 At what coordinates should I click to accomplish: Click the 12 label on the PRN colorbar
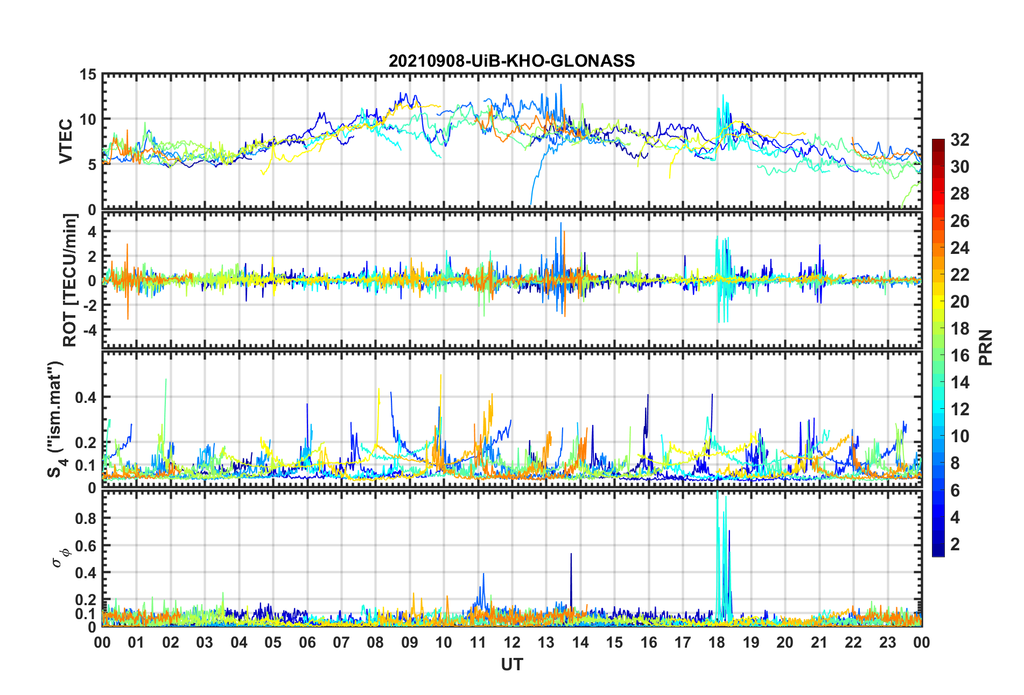(x=960, y=409)
